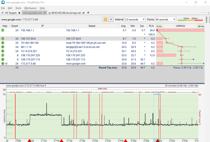Click the red event marker near 2:24p

click(126, 141)
